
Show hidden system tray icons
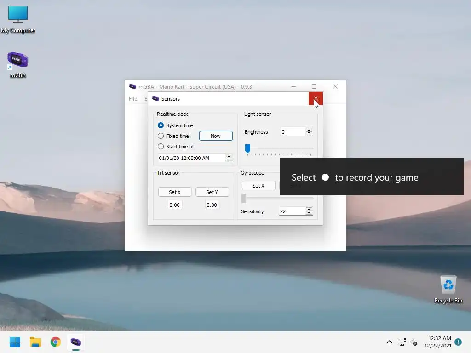pyautogui.click(x=389, y=342)
